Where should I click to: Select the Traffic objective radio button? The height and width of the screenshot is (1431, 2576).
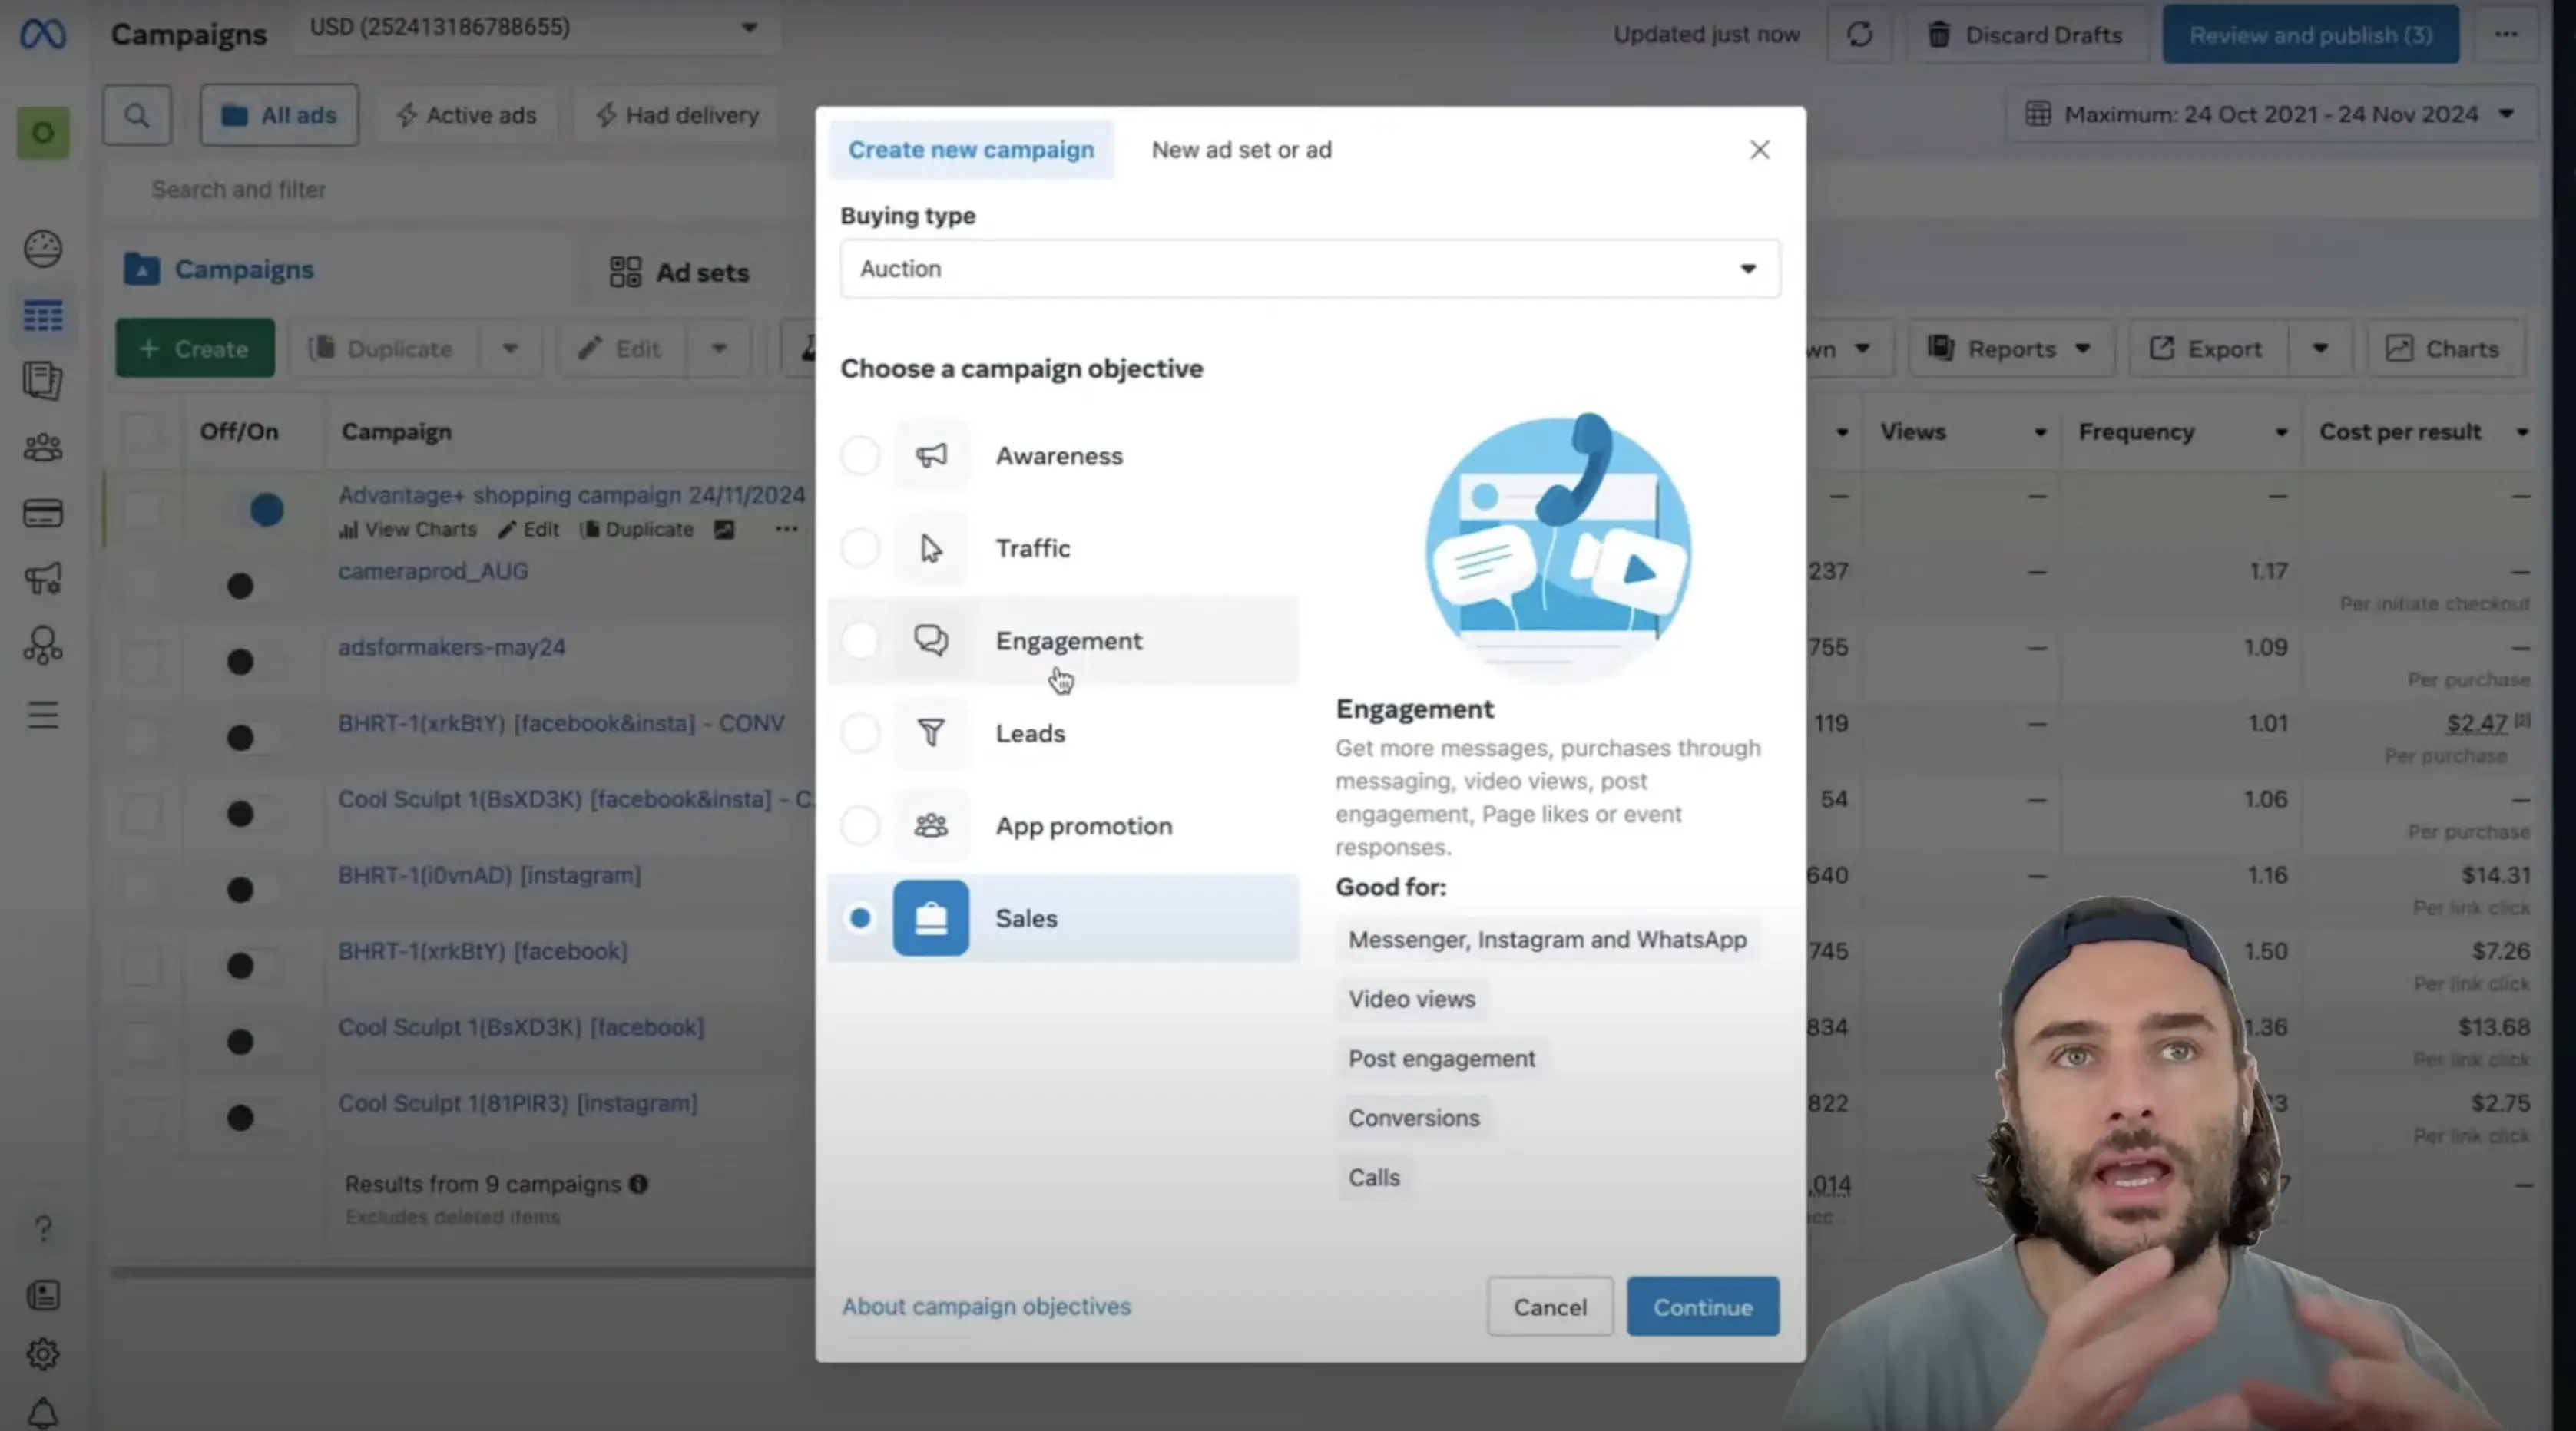[x=860, y=549]
